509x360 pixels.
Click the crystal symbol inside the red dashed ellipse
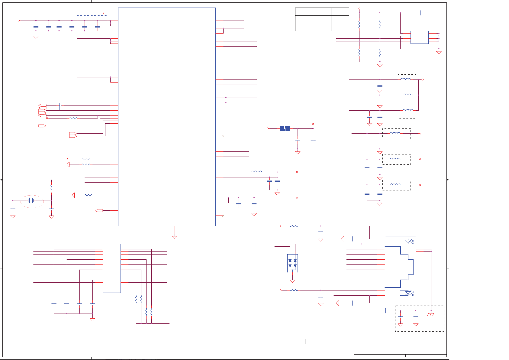pos(31,200)
